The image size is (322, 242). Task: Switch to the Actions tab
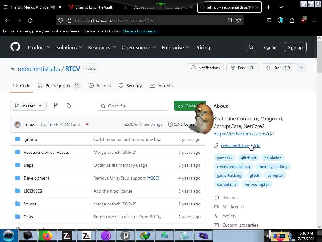(x=100, y=86)
